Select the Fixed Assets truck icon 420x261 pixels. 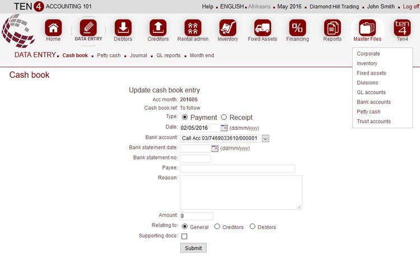tap(263, 27)
